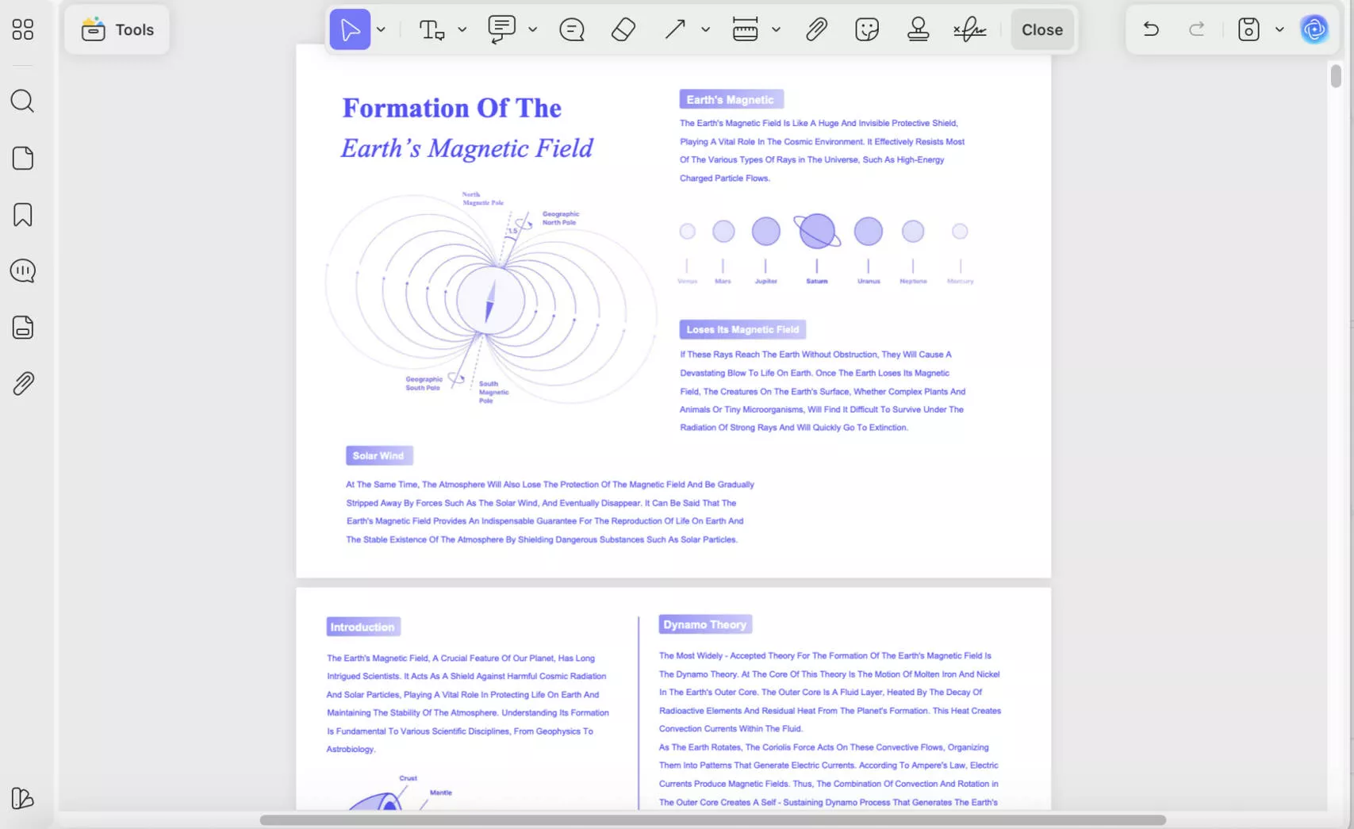Viewport: 1354px width, 829px height.
Task: Expand the text comment tool dropdown
Action: tap(462, 30)
